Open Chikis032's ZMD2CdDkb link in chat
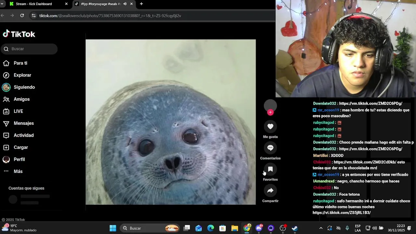The height and width of the screenshot is (234, 416). click(365, 162)
